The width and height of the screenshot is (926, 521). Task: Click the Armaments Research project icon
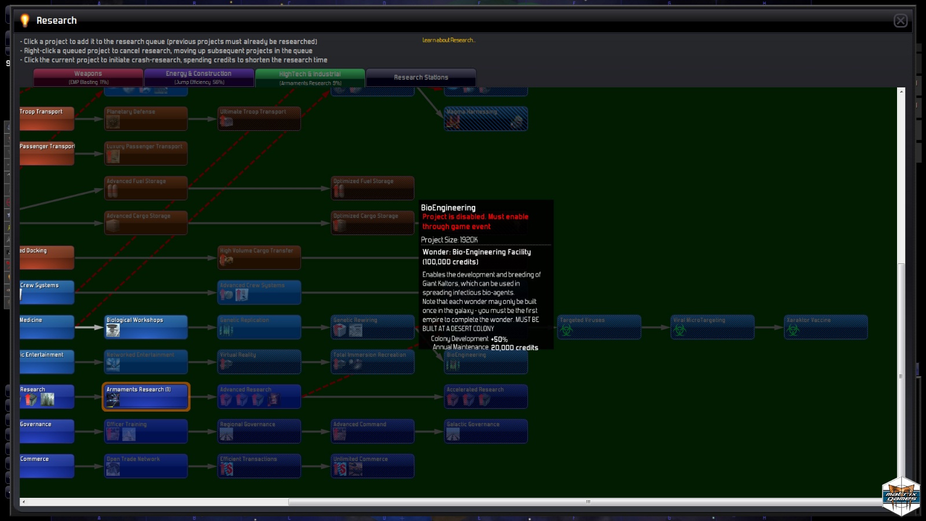(113, 400)
